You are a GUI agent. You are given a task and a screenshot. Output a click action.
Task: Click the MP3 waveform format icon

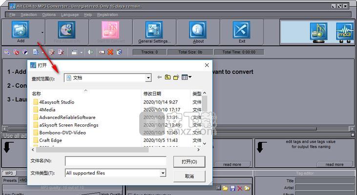pyautogui.click(x=345, y=31)
